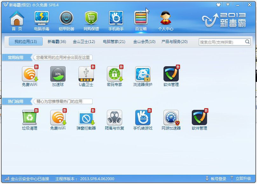This screenshot has width=257, height=184.
Task: Select the 电脑管家(21) tab
Action: point(114,42)
